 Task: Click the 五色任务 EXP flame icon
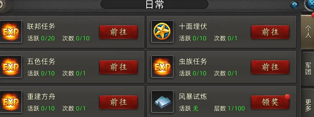tap(10, 66)
